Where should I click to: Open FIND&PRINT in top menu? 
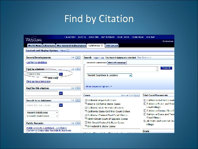point(70,37)
